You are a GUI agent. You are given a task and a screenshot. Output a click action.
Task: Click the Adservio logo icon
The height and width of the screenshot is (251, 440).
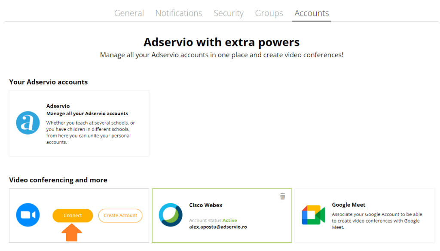point(28,122)
